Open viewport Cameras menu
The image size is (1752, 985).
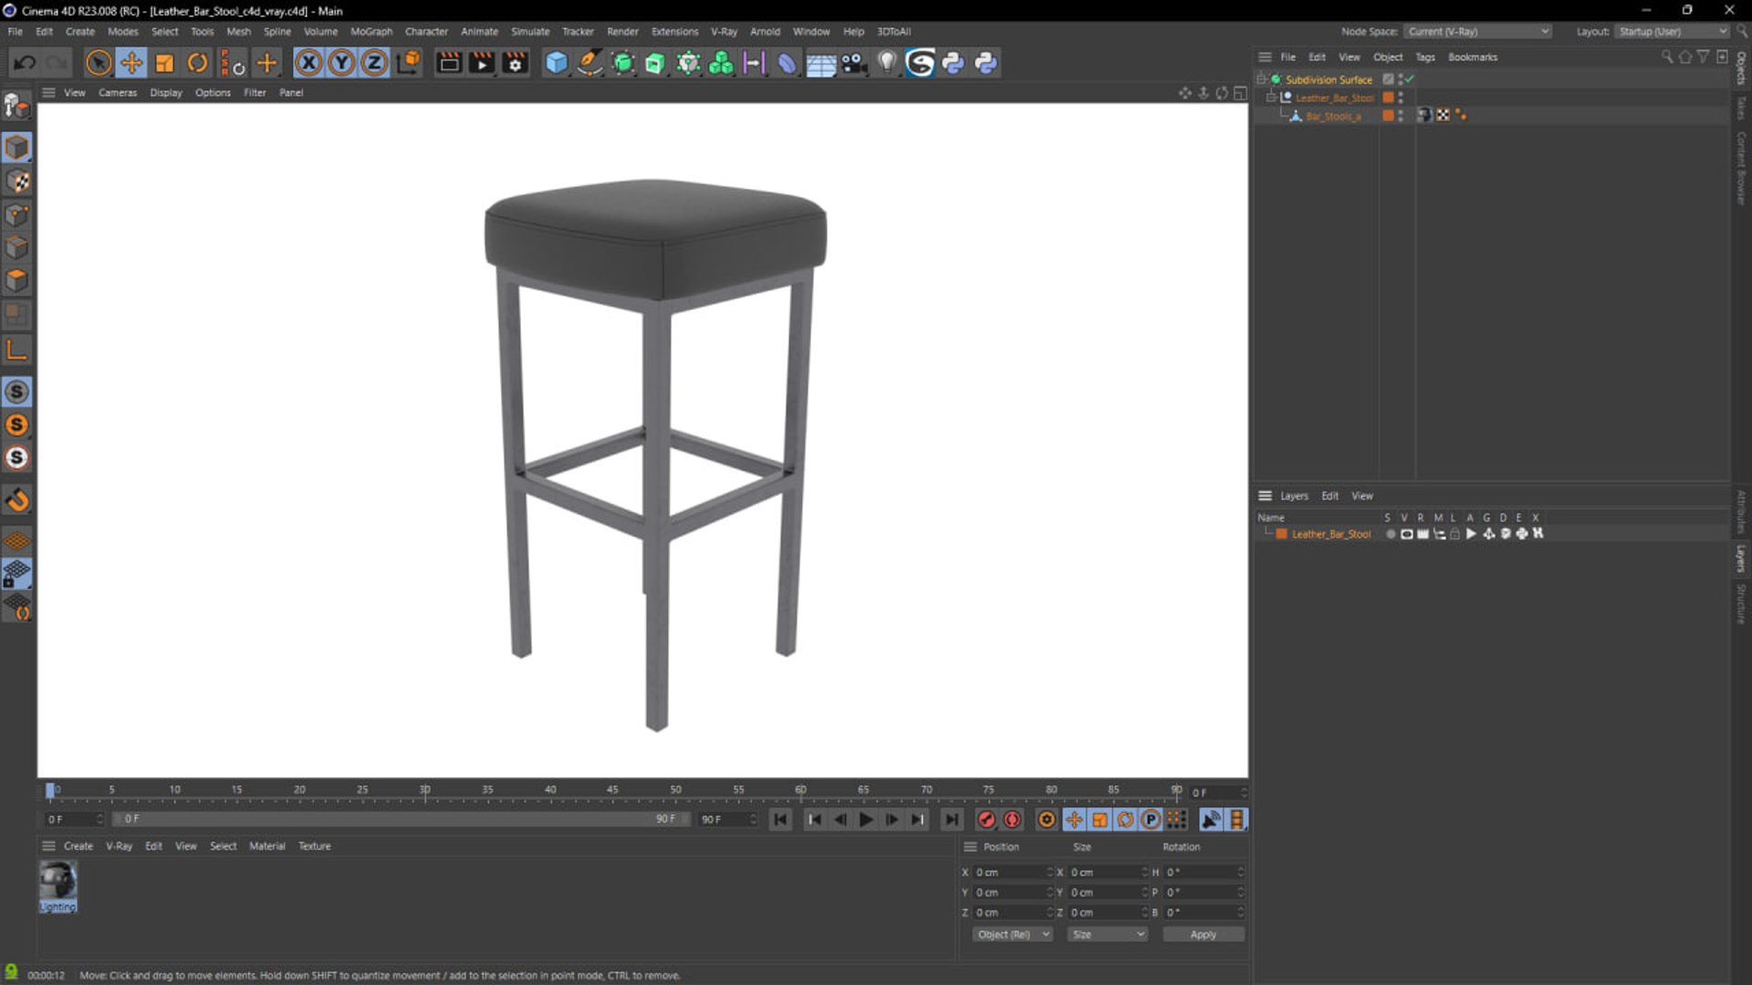[118, 93]
